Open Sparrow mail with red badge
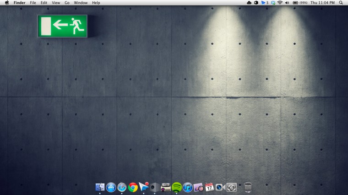This screenshot has width=348, height=195. 144,187
